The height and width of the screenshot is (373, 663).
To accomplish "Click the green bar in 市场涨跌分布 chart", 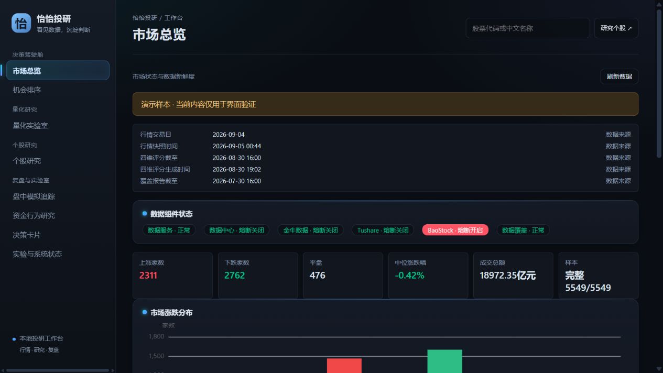I will tap(444, 361).
